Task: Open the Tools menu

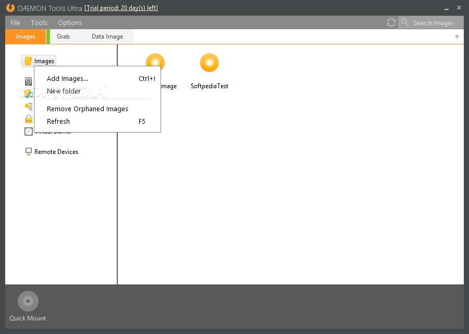Action: (39, 23)
